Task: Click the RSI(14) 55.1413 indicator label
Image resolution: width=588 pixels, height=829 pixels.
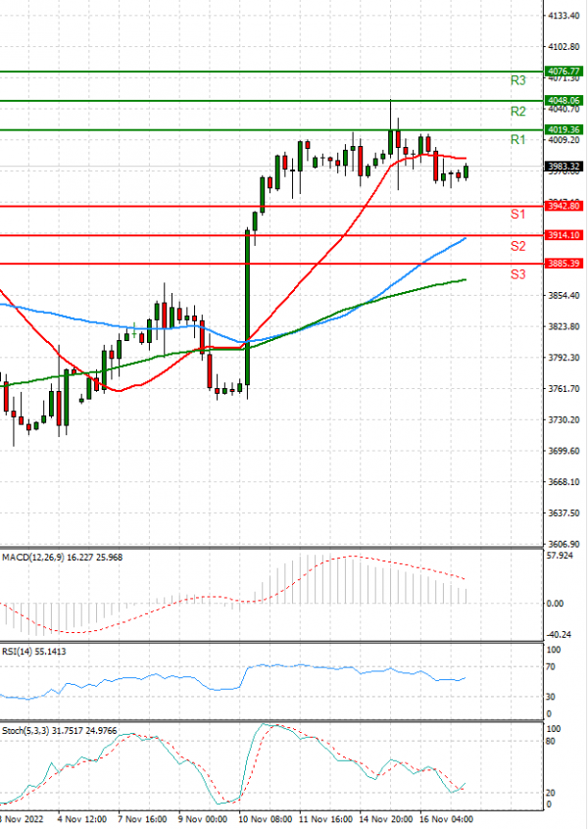Action: pyautogui.click(x=34, y=652)
